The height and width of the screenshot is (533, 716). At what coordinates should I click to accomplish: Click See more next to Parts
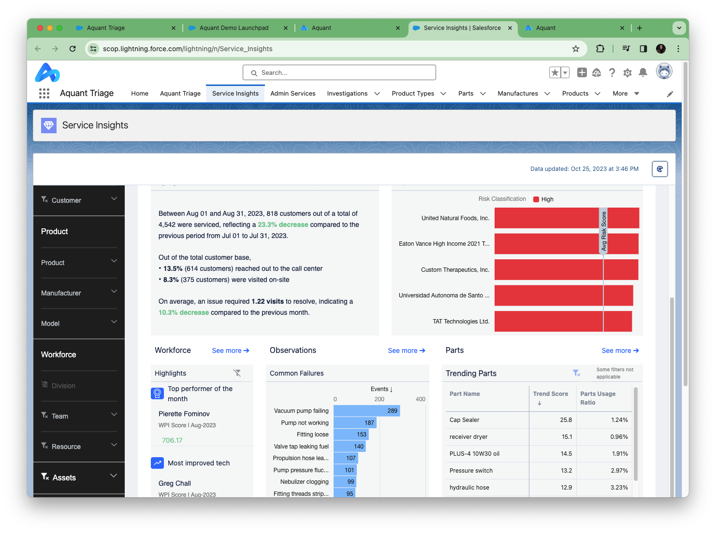coord(620,351)
